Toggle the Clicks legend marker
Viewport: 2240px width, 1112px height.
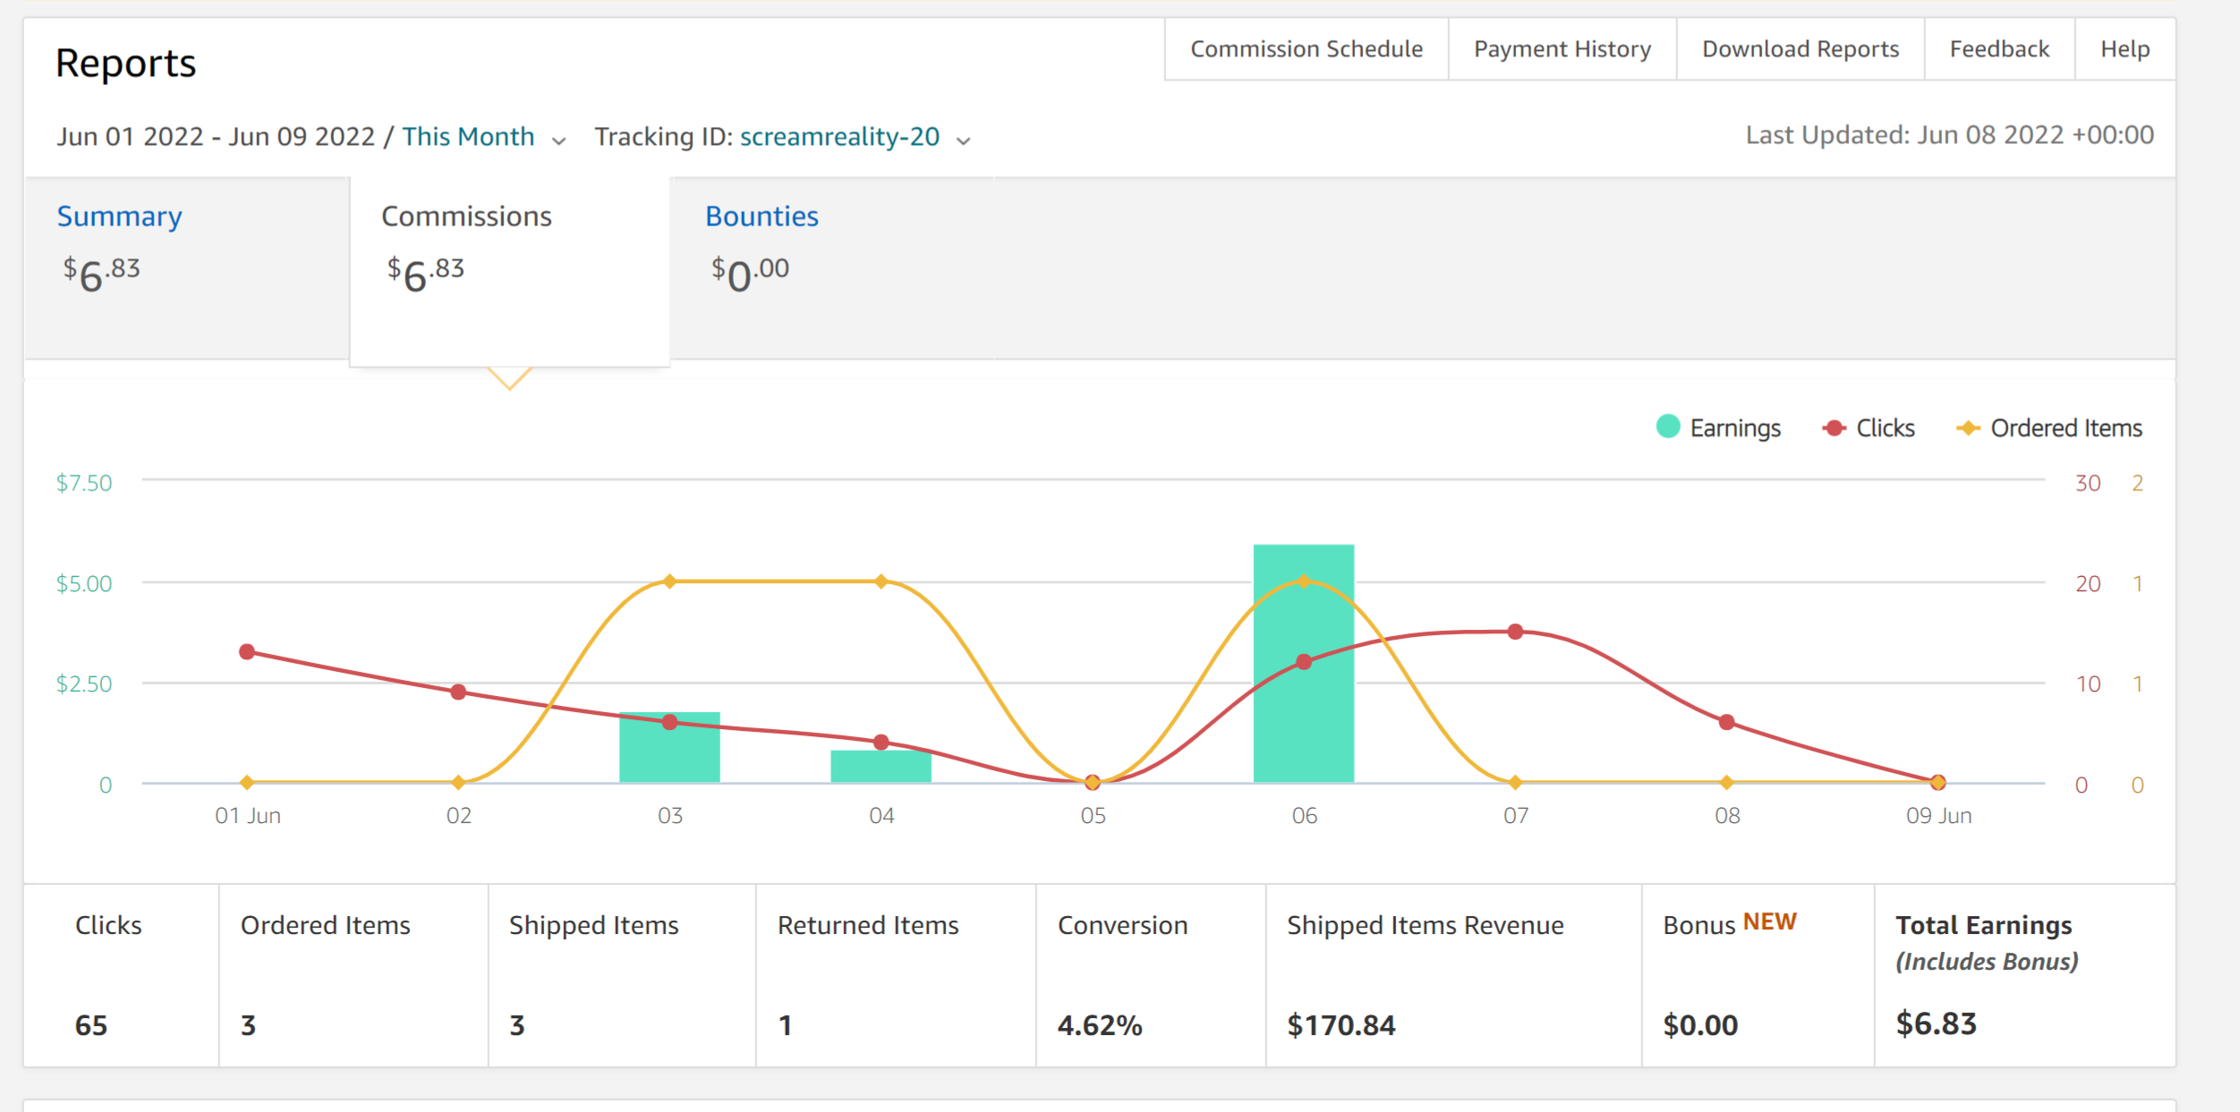(1834, 428)
